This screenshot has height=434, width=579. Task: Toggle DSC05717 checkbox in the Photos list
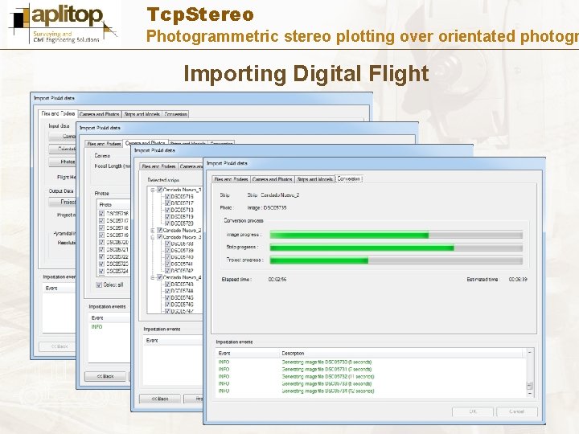point(101,221)
